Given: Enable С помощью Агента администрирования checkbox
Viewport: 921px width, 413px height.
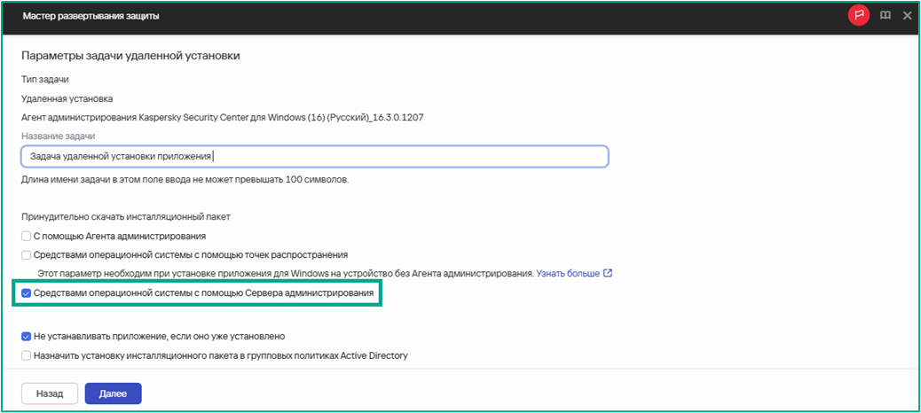Looking at the screenshot, I should click(x=26, y=237).
